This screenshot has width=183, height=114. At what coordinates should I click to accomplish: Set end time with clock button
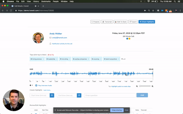coord(79,95)
